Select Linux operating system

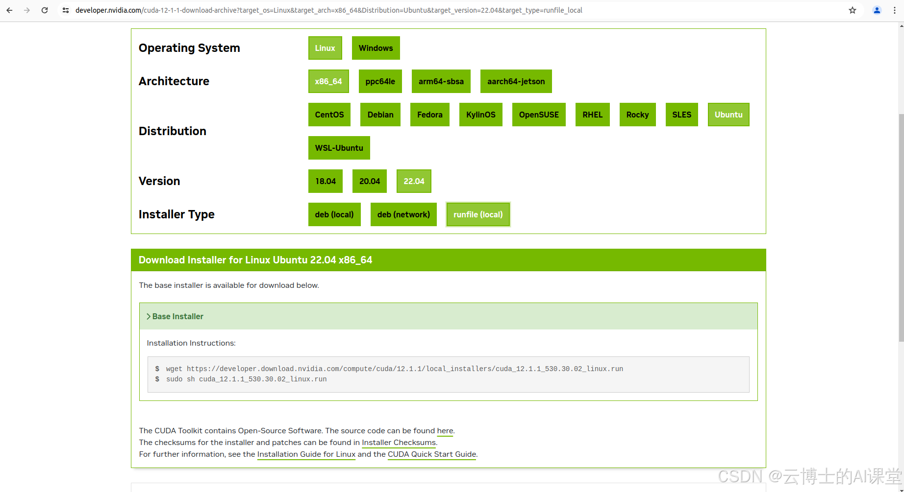click(325, 48)
